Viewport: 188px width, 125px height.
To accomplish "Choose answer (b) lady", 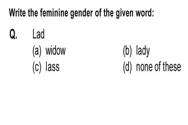I will point(136,51).
